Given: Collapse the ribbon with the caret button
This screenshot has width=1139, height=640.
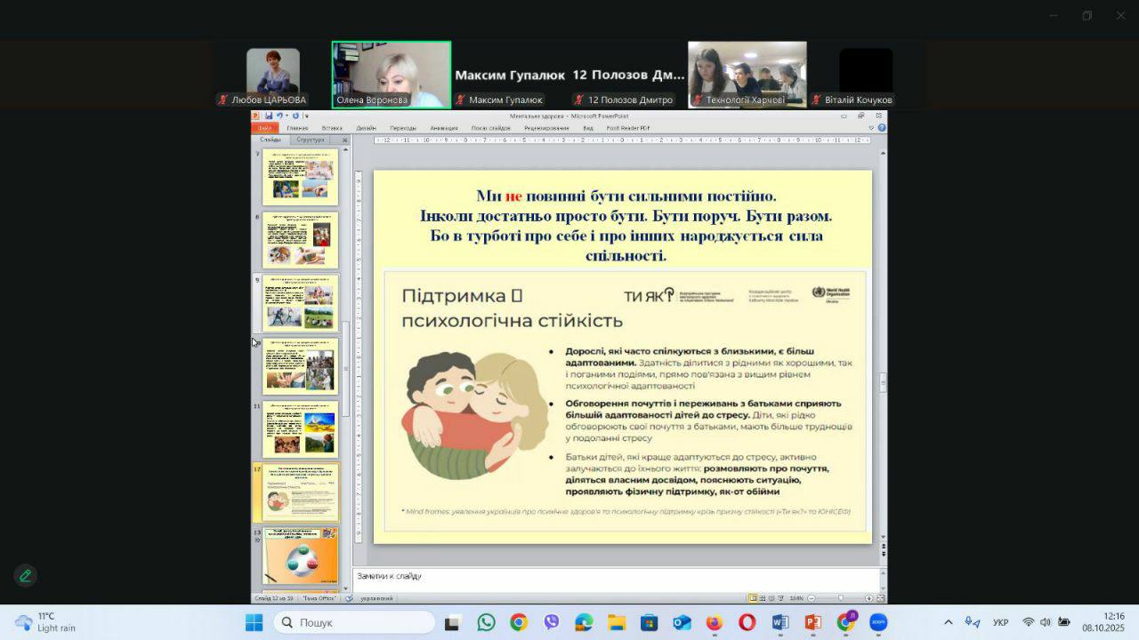Looking at the screenshot, I should 871,128.
